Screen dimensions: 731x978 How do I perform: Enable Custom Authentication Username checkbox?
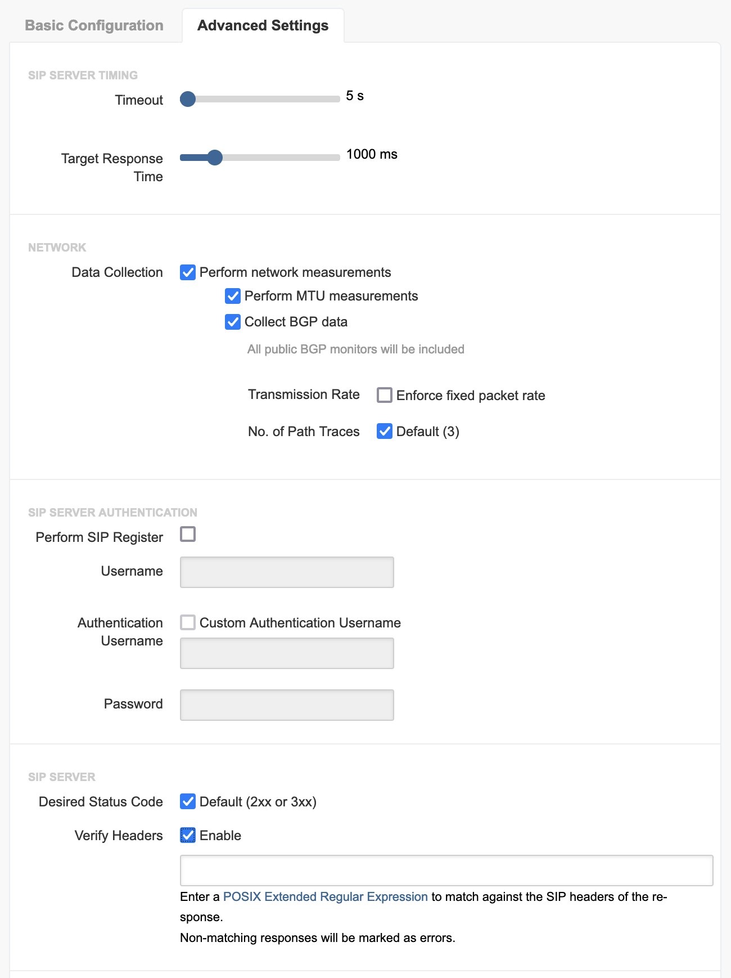click(x=188, y=622)
